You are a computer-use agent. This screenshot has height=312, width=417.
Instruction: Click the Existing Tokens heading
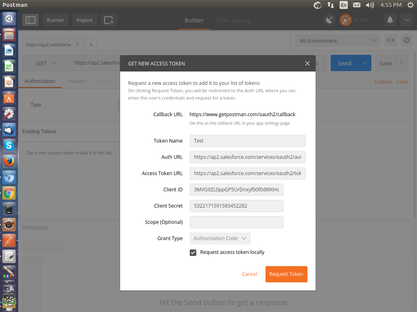click(x=40, y=132)
